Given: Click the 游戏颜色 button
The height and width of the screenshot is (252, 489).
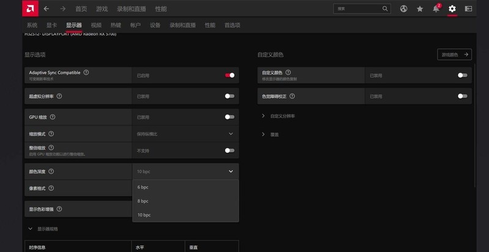Looking at the screenshot, I should click(454, 54).
